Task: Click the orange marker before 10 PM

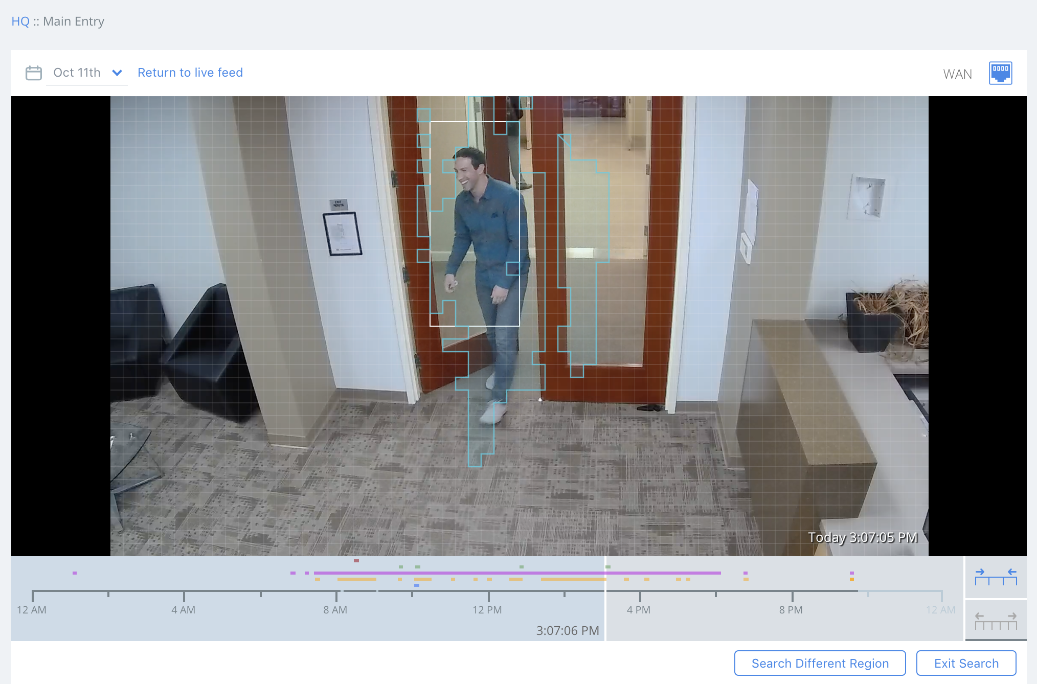Action: pos(852,579)
